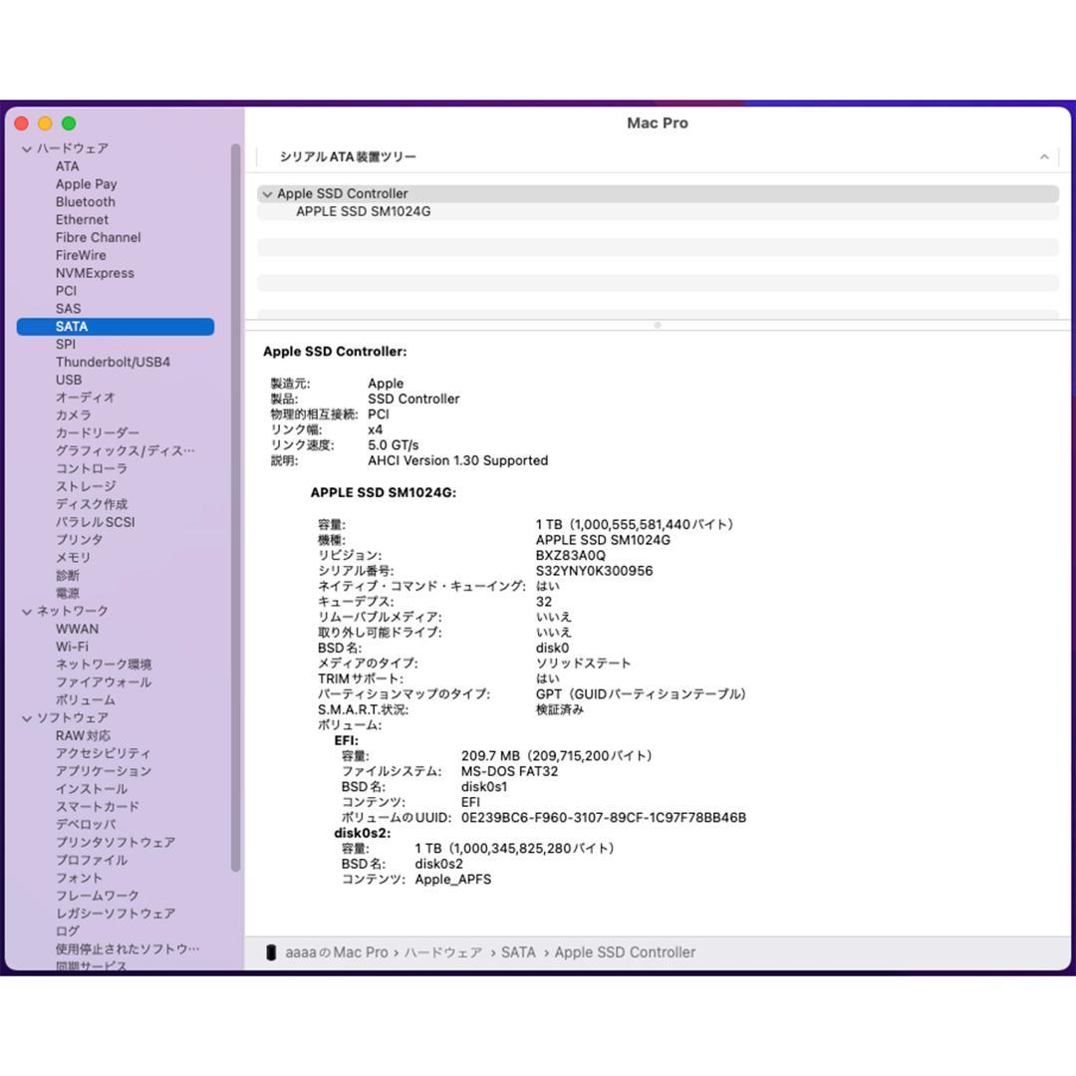This screenshot has width=1076, height=1076.
Task: Collapse the Apple SSD Controller tree row
Action: click(268, 194)
